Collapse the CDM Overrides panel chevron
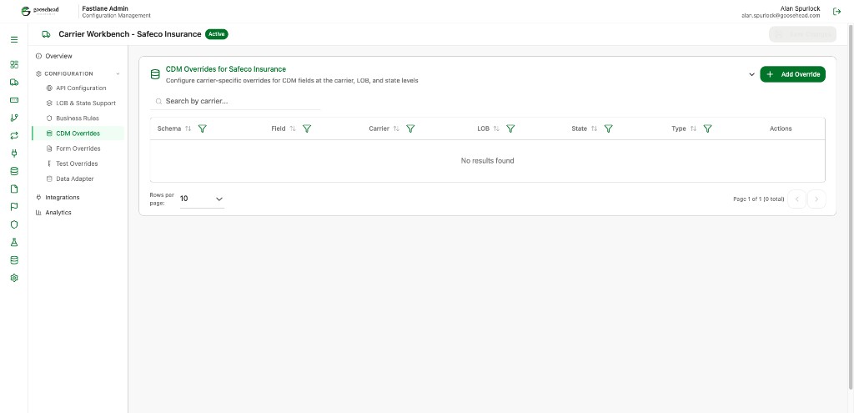The width and height of the screenshot is (854, 413). pyautogui.click(x=751, y=74)
